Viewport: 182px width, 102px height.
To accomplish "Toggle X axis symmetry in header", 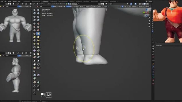I will click(123, 7).
